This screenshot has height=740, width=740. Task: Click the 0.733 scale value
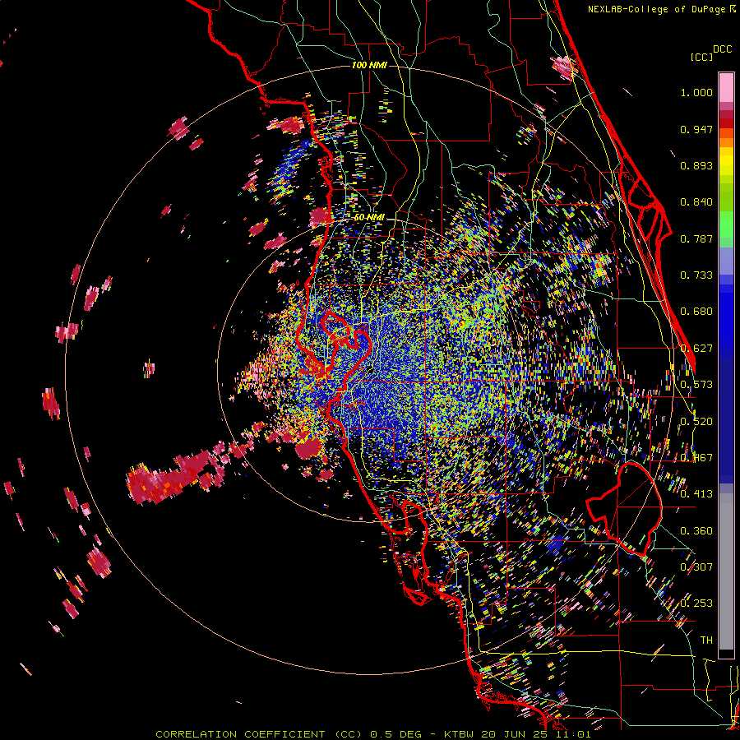pos(696,275)
